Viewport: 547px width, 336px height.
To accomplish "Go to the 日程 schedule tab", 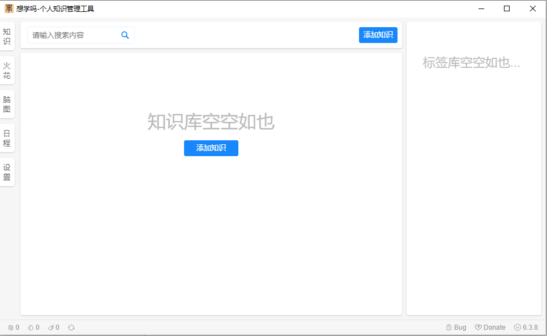I will [x=7, y=138].
